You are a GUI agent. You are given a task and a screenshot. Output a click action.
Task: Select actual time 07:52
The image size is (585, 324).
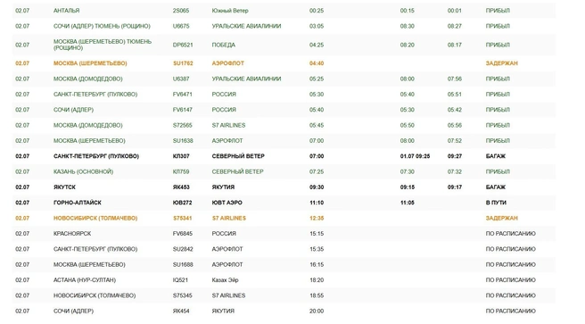coord(455,141)
